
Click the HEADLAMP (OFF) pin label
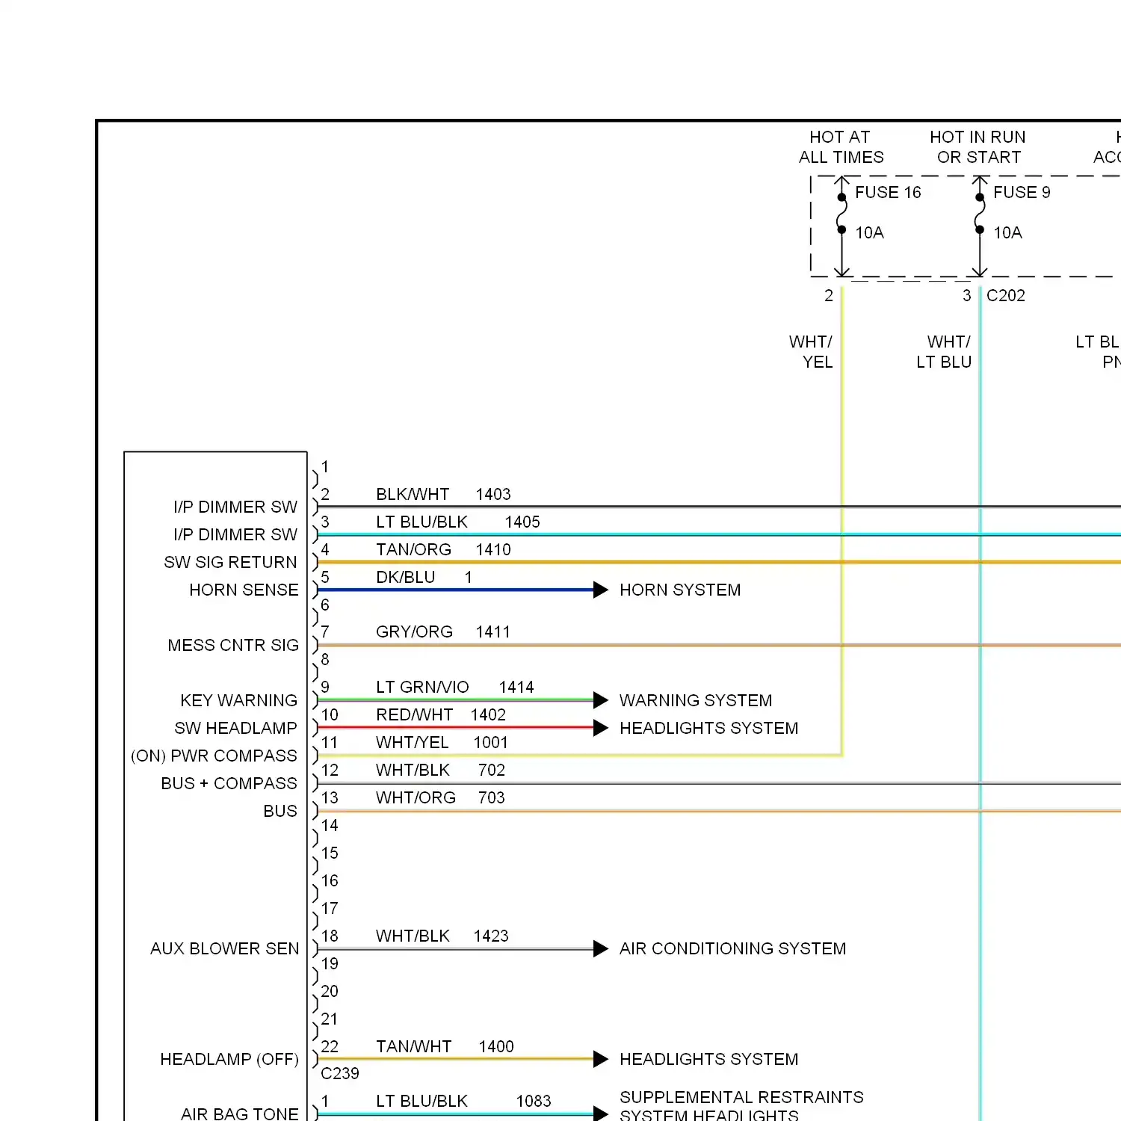click(229, 1060)
